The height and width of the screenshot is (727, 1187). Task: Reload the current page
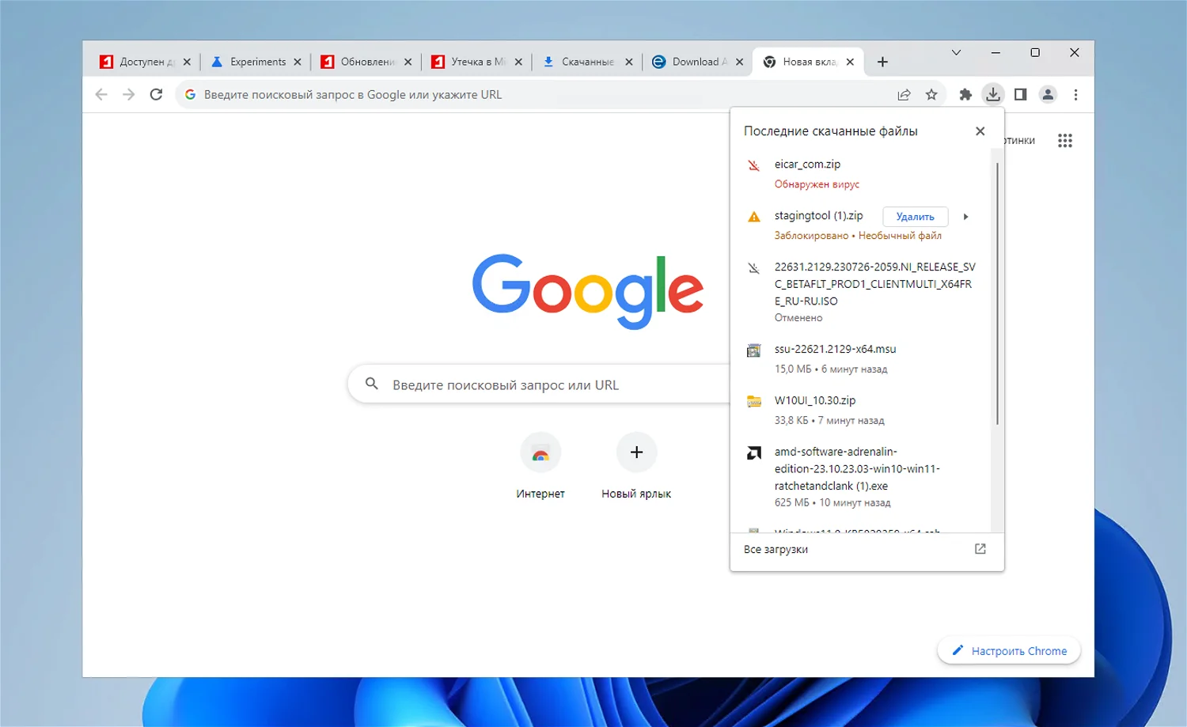(x=156, y=95)
